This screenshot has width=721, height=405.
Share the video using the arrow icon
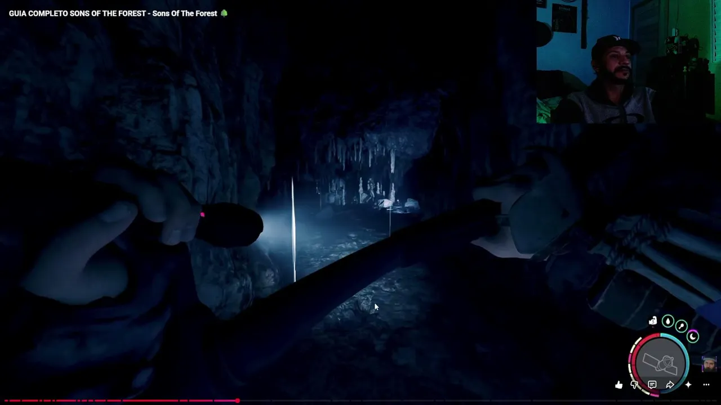click(670, 385)
